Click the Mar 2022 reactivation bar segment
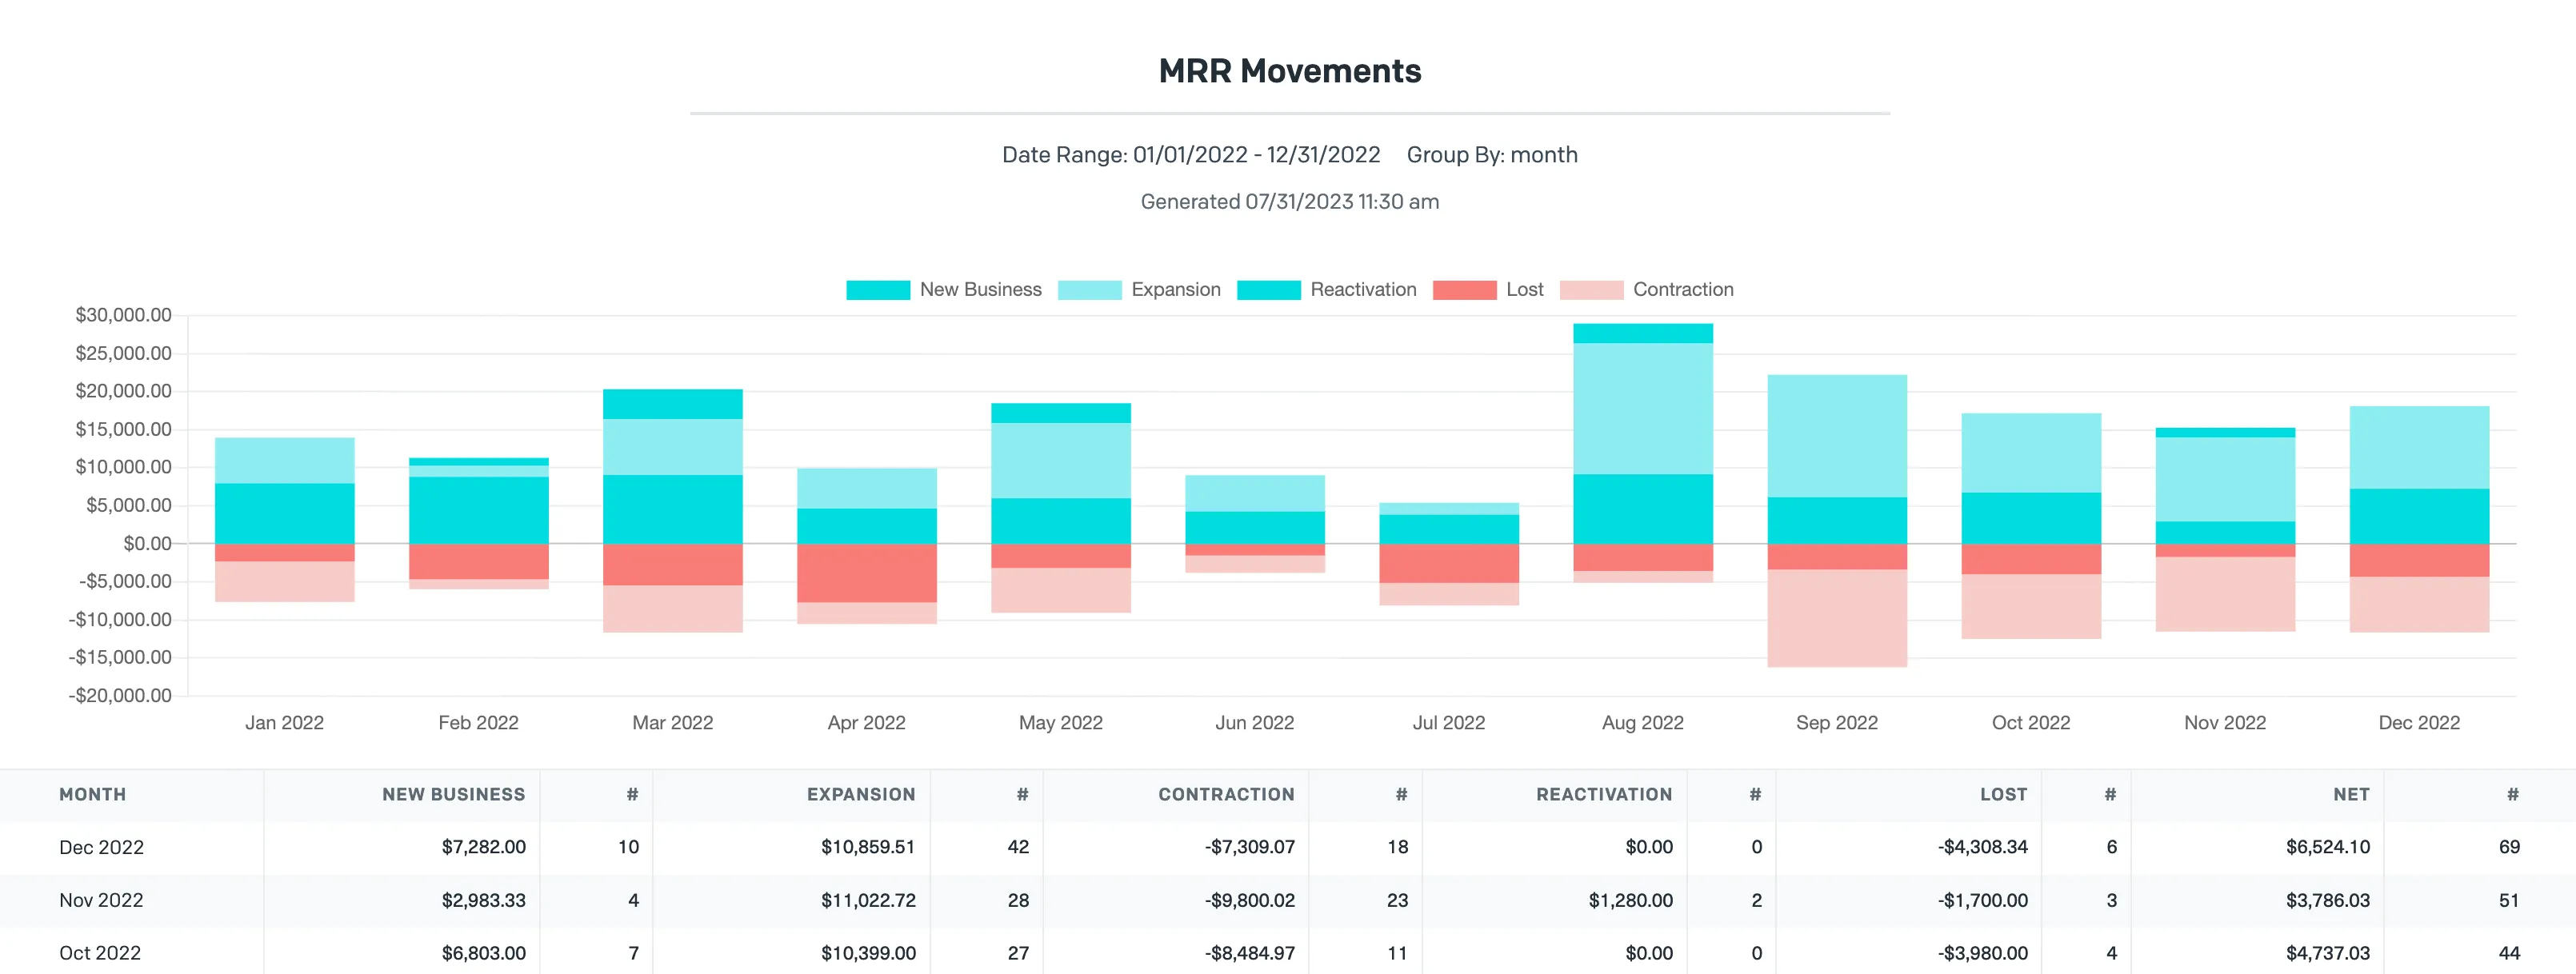Screen dimensions: 2576x974 coord(672,404)
